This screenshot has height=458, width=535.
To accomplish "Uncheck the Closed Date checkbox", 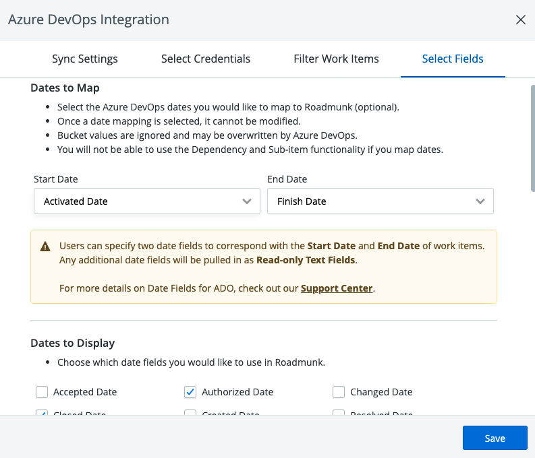I will pyautogui.click(x=42, y=413).
